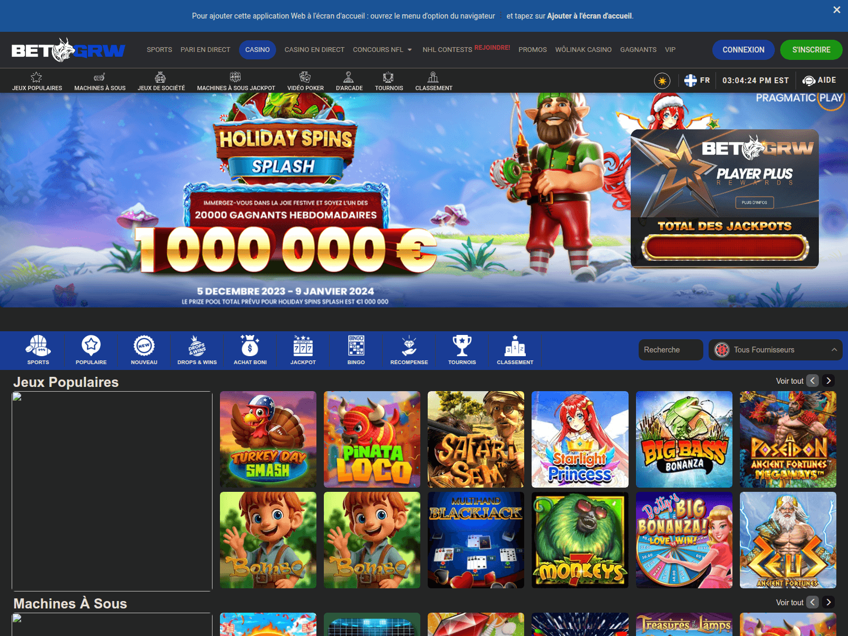Click the BetGRW logo in header
The width and height of the screenshot is (848, 636).
pos(68,50)
